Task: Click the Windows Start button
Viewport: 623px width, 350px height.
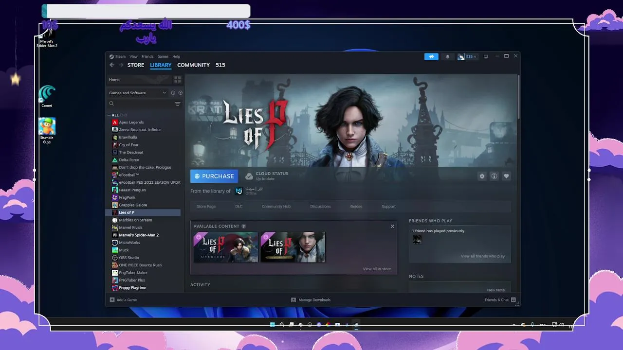Action: click(273, 325)
